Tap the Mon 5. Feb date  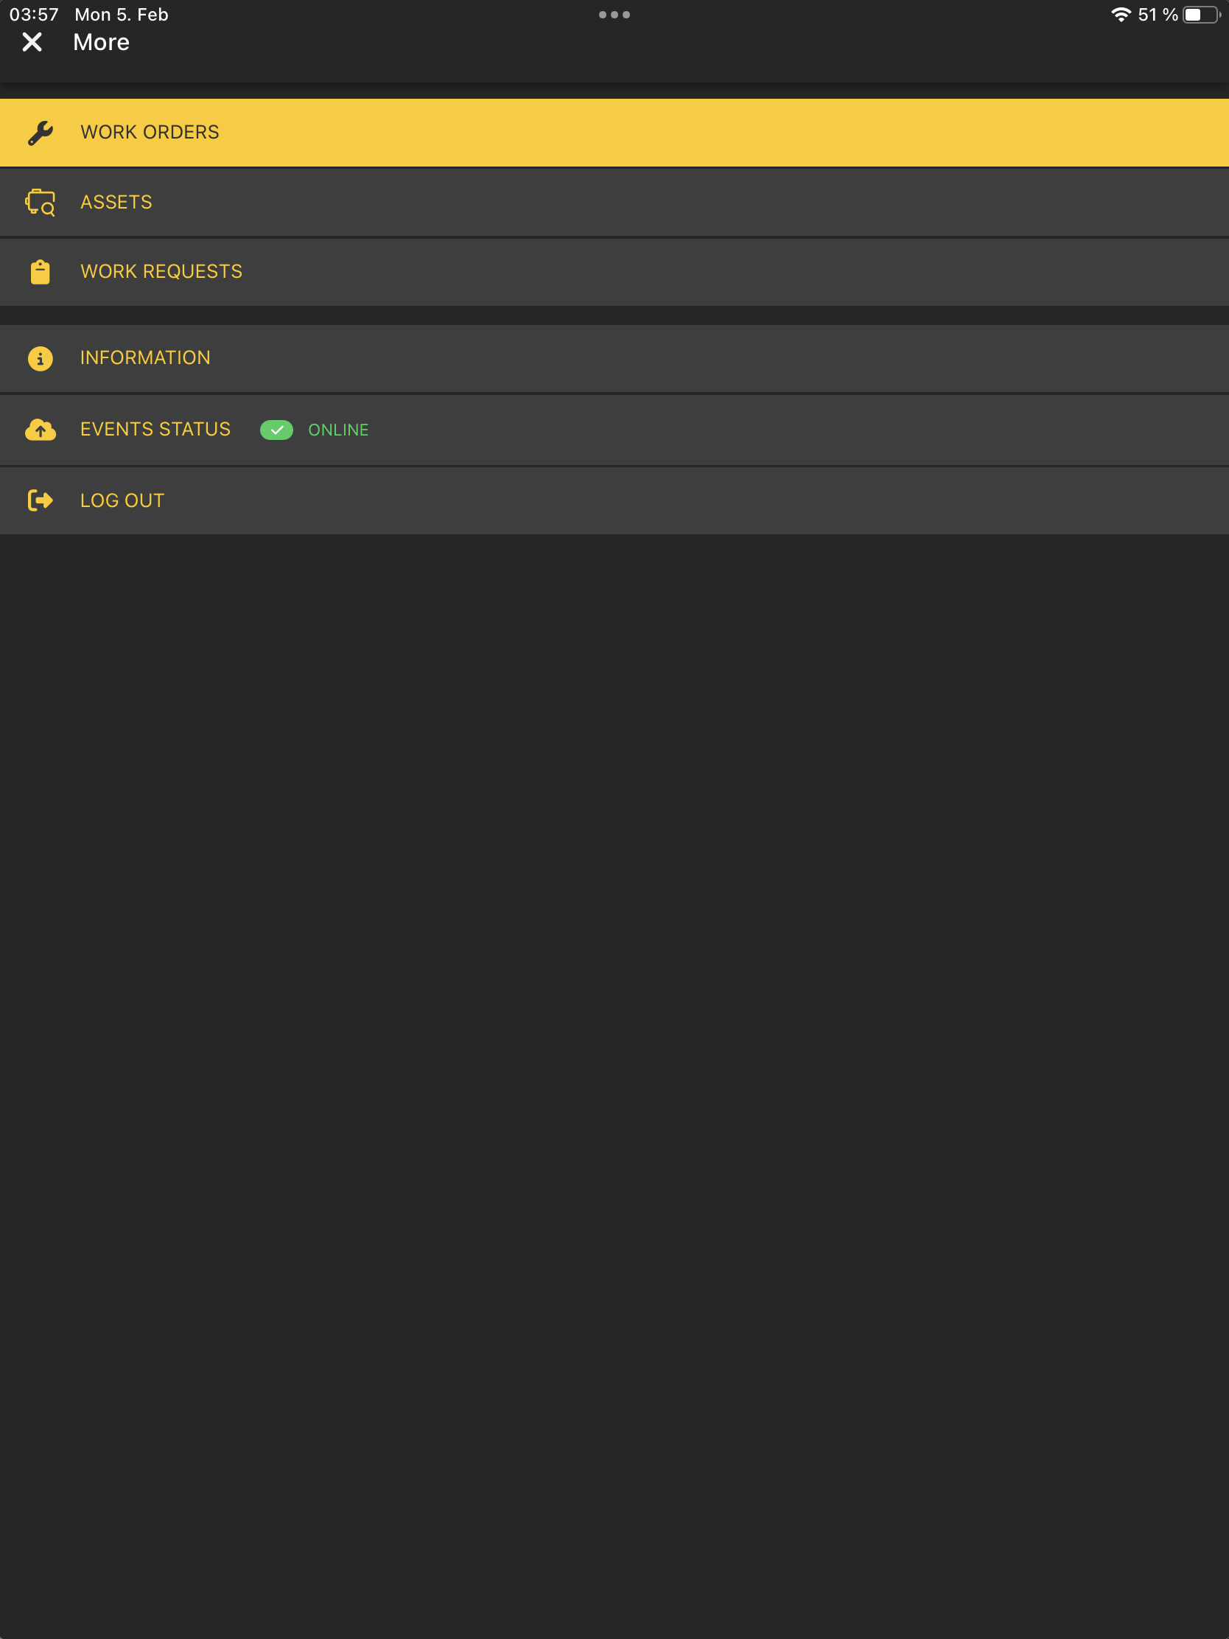(122, 15)
